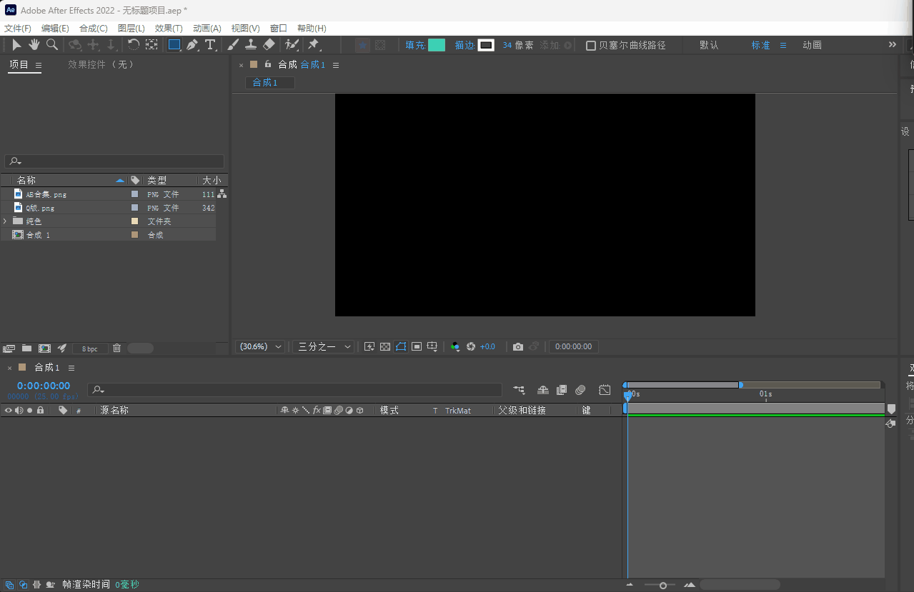
Task: Open the teal fill color swatch
Action: coord(437,45)
